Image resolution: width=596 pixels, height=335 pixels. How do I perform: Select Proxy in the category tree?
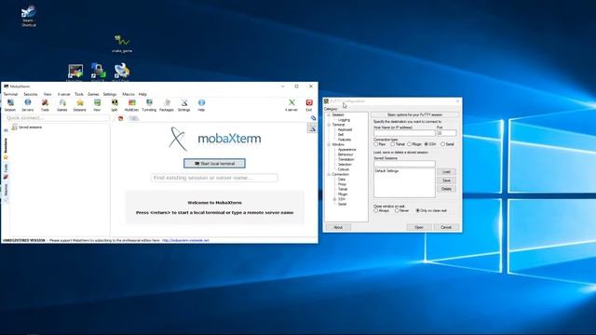[342, 184]
